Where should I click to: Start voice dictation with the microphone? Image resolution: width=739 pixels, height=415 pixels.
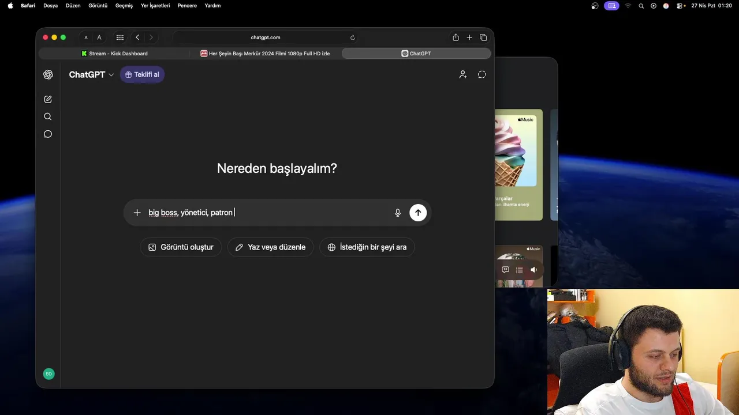[x=398, y=213]
